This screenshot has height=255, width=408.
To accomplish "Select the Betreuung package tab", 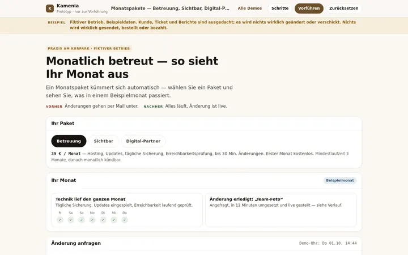I will [69, 141].
